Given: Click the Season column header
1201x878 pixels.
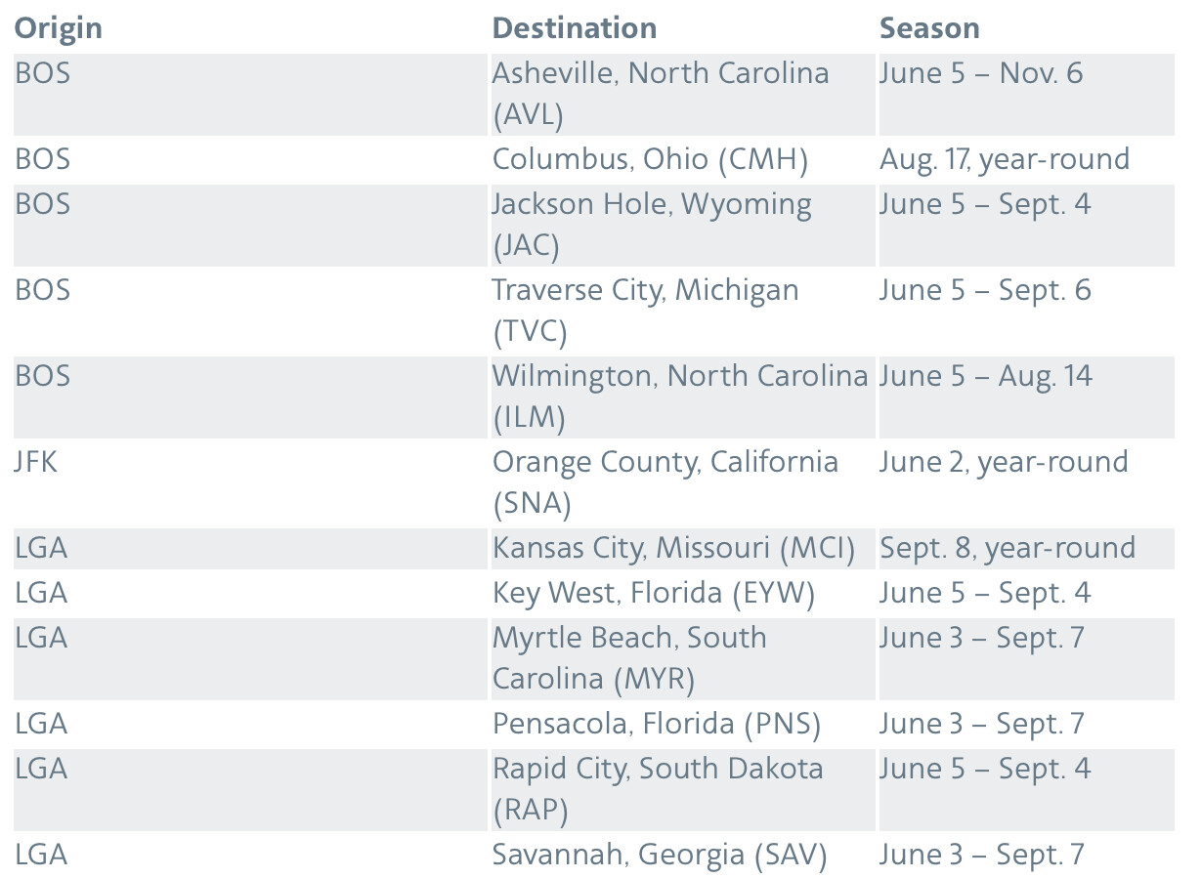Looking at the screenshot, I should tap(928, 28).
